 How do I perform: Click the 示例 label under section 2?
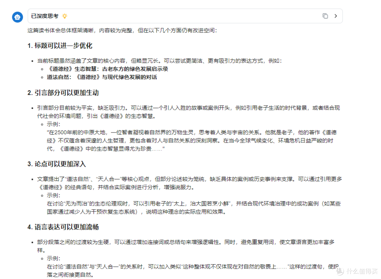pyautogui.click(x=54, y=124)
